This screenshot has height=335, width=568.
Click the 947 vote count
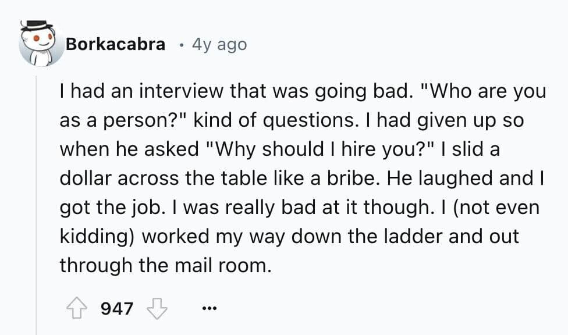(x=117, y=307)
